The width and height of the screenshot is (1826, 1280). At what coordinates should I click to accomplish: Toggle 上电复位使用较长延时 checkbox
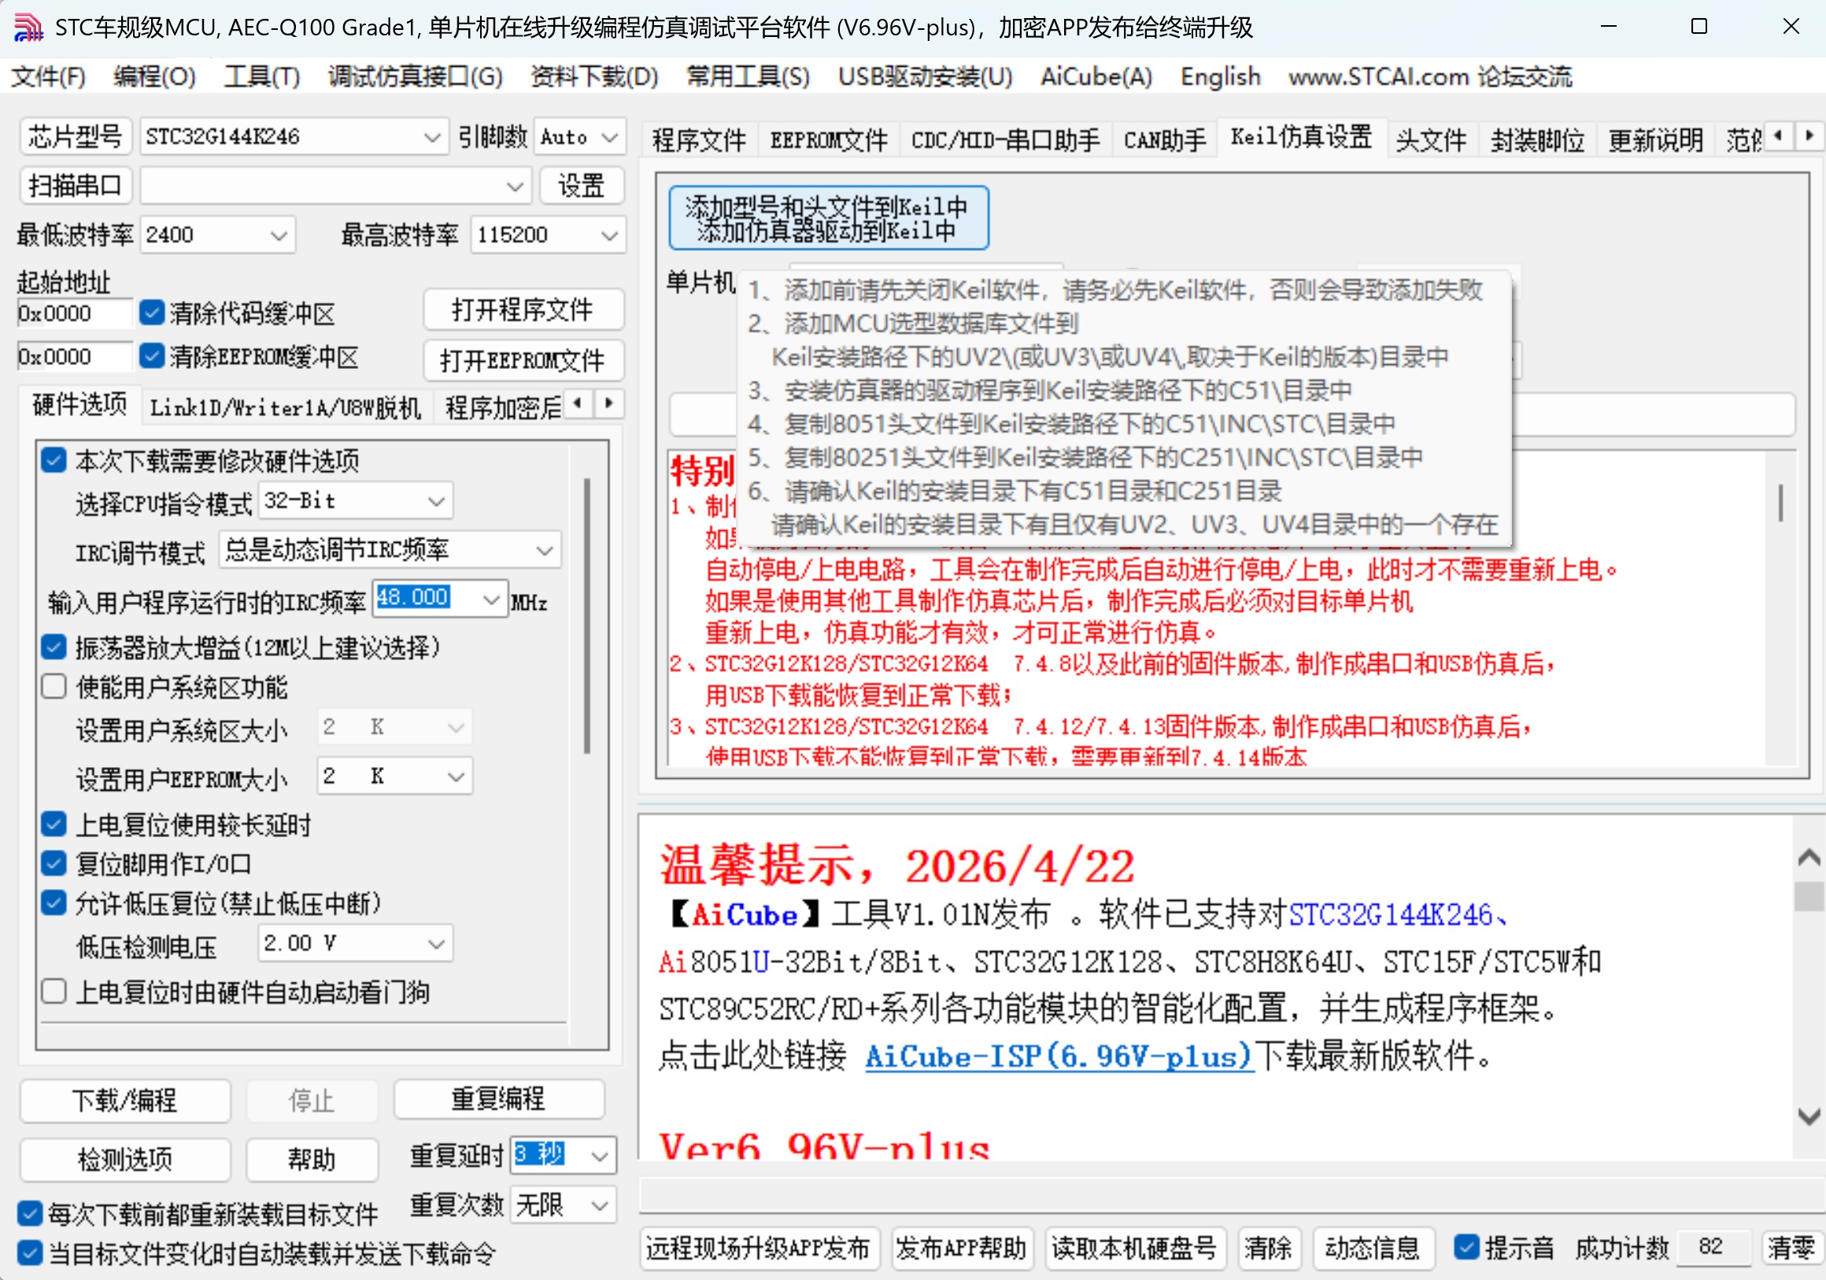click(54, 824)
